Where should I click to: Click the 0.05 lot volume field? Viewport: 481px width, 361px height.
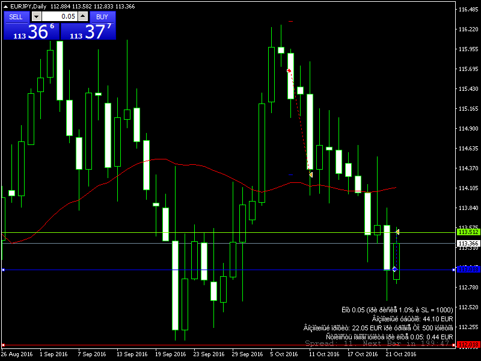tap(60, 17)
